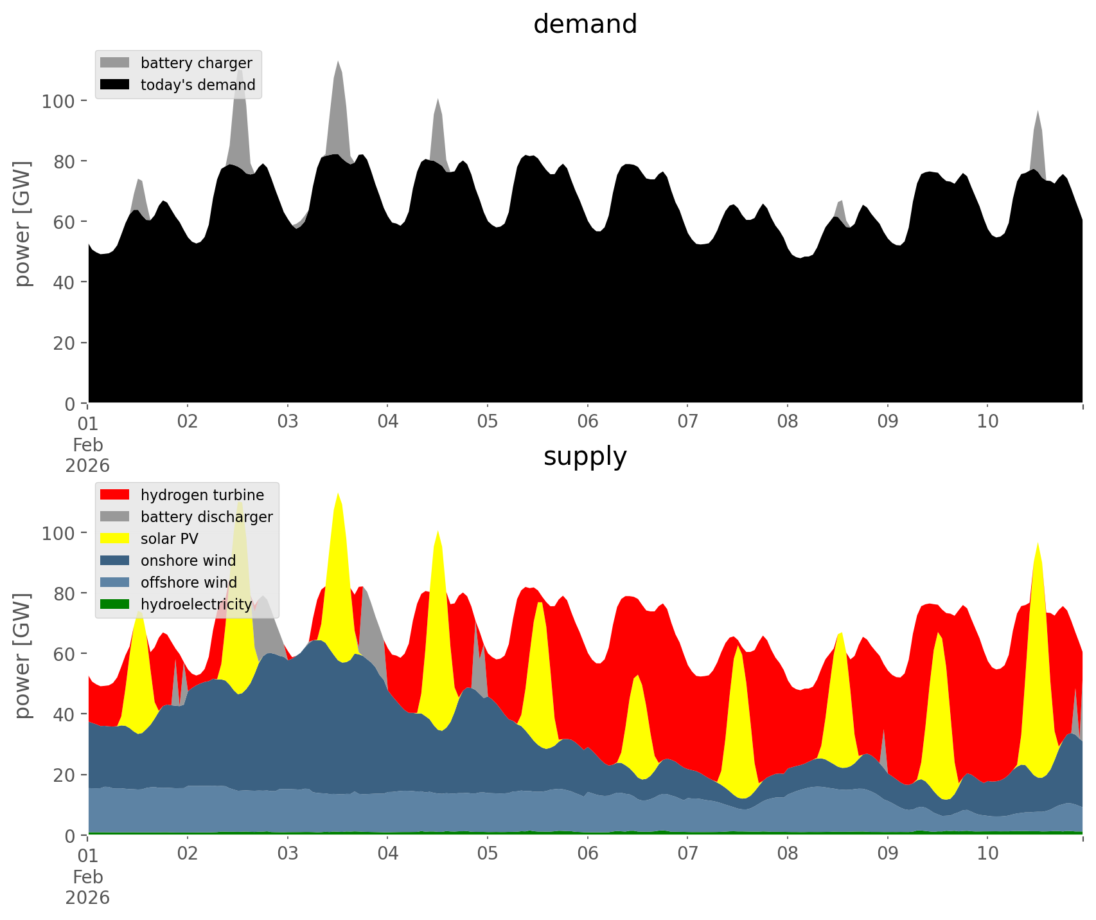Click the light blue offshore wind swatch
This screenshot has height=920, width=1096.
pyautogui.click(x=115, y=582)
